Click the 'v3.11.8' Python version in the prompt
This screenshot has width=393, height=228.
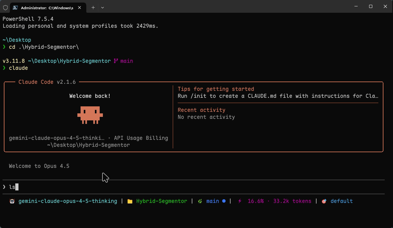click(x=14, y=61)
